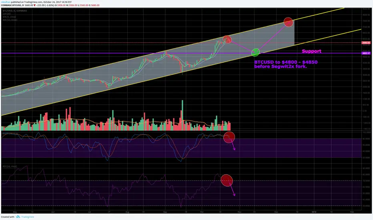Click the BTC/USD, D, COINBASE chart legend

[x=14, y=11]
